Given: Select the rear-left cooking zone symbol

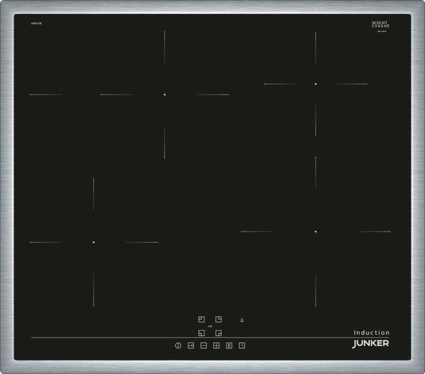Looking at the screenshot, I should 201,320.
